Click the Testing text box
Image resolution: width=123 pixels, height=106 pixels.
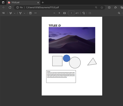click(61, 77)
